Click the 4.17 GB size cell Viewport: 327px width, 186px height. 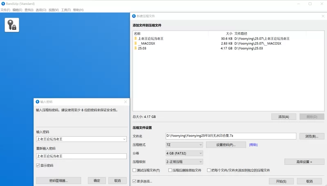click(226, 48)
